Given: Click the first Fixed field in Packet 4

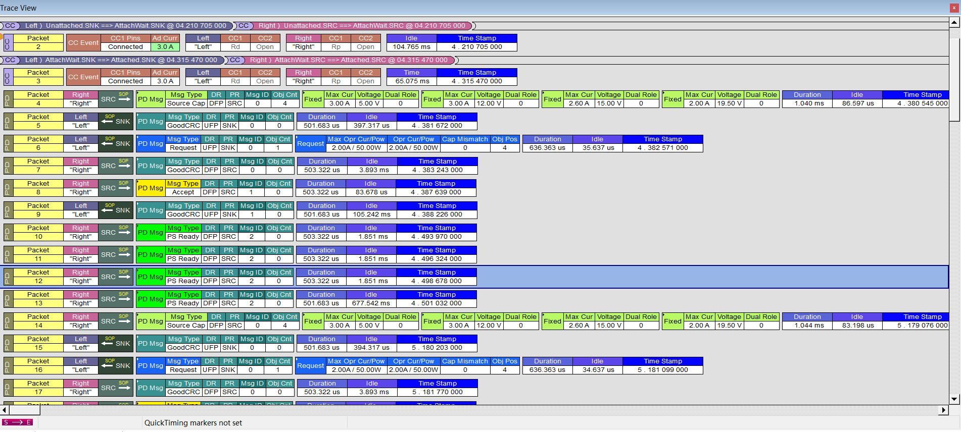Looking at the screenshot, I should [313, 99].
